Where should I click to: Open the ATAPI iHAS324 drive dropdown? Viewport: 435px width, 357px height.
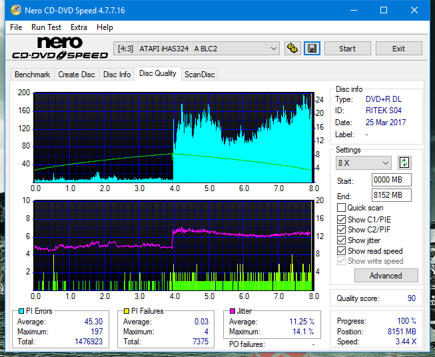pyautogui.click(x=198, y=49)
